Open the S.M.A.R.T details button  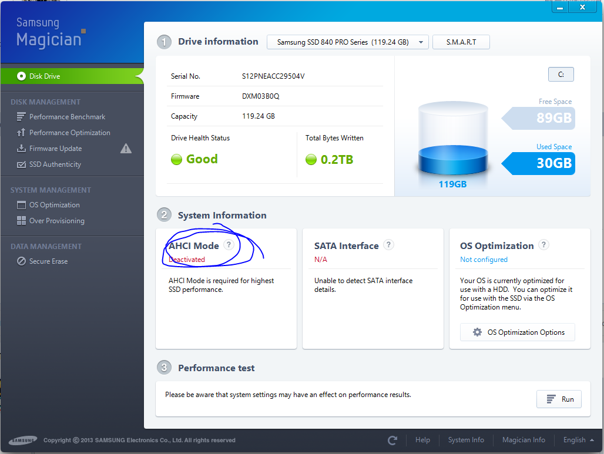point(461,42)
